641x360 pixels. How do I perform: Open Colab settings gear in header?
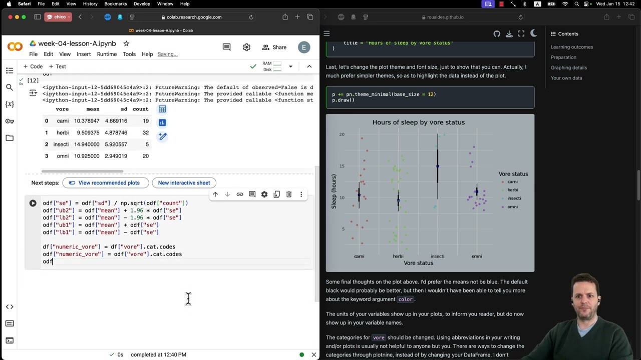pyautogui.click(x=246, y=47)
